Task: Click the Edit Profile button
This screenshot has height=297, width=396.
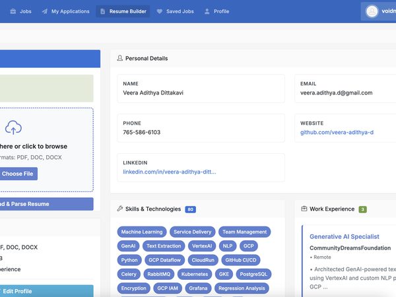Action: pos(46,291)
